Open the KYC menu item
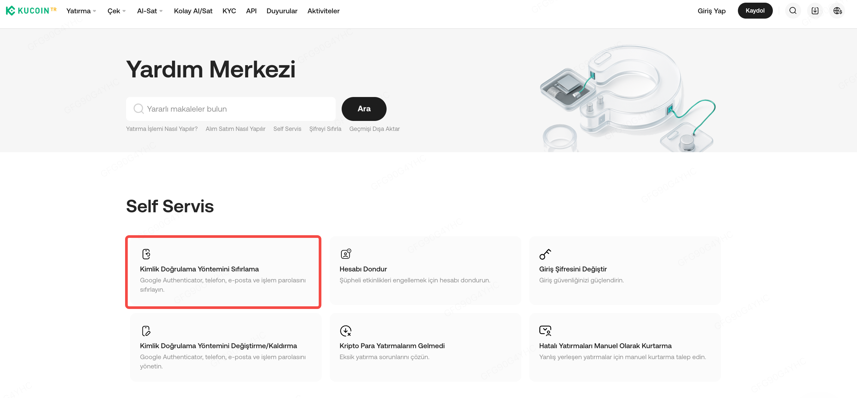 [x=229, y=11]
